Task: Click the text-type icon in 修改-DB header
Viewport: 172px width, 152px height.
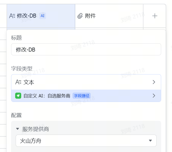Action: [x=12, y=16]
